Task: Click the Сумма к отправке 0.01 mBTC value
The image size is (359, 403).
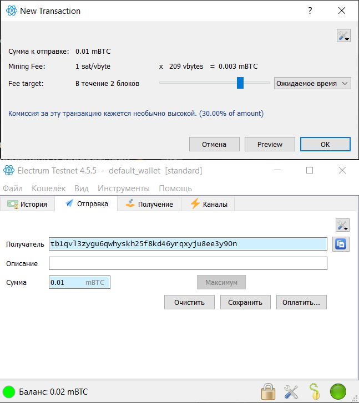Action: point(93,52)
